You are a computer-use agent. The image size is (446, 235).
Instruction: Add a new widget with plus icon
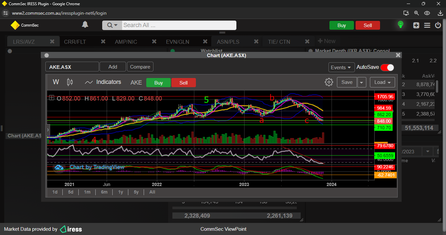coord(416,25)
